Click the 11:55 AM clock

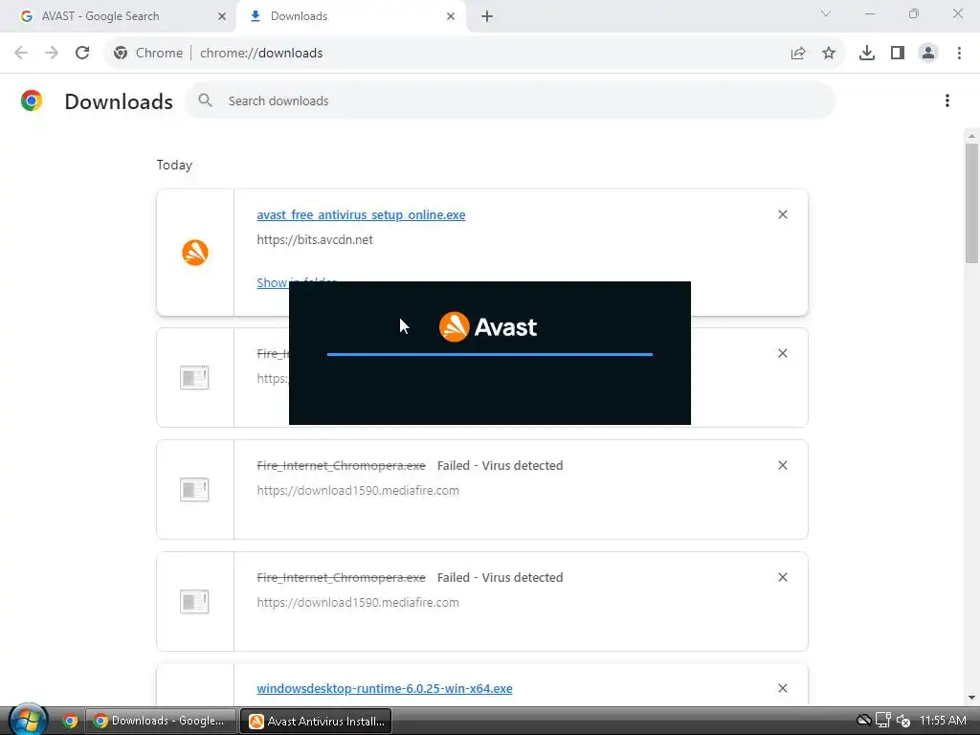coord(943,721)
